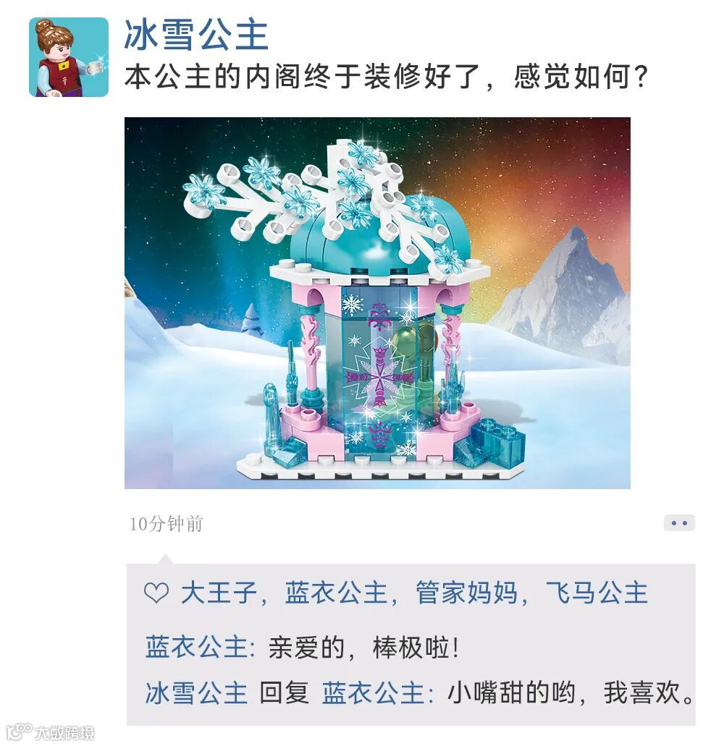This screenshot has width=724, height=746.
Task: Open the two-dot comment and like menu
Action: pyautogui.click(x=679, y=523)
